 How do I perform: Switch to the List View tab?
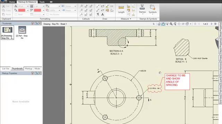[x=6, y=69]
